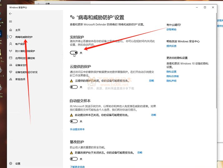This screenshot has width=223, height=168.
Task: Click the warning icon for 自动提交样本已关闭
Action: coord(72,115)
